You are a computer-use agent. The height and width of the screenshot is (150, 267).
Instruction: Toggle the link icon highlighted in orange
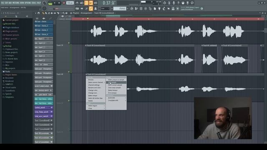91,8
